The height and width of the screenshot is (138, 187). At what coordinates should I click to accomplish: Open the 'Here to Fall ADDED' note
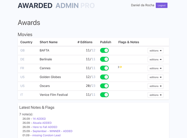[x=45, y=127]
